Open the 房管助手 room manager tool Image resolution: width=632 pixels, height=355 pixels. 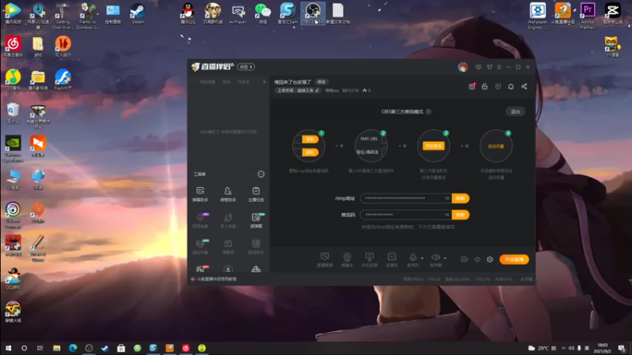point(228,194)
